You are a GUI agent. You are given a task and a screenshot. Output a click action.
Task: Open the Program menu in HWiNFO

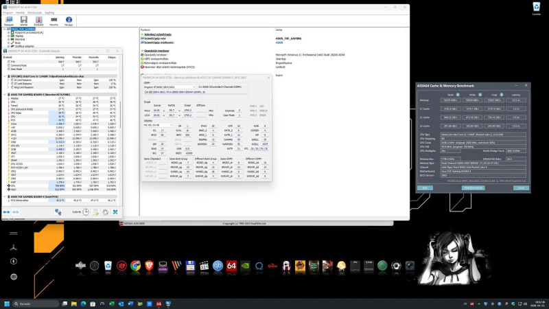point(8,12)
